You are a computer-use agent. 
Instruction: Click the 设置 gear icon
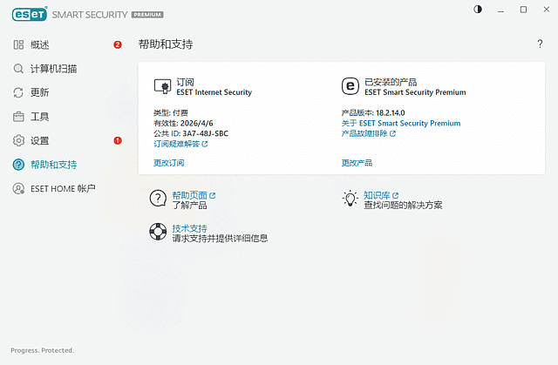pyautogui.click(x=18, y=141)
